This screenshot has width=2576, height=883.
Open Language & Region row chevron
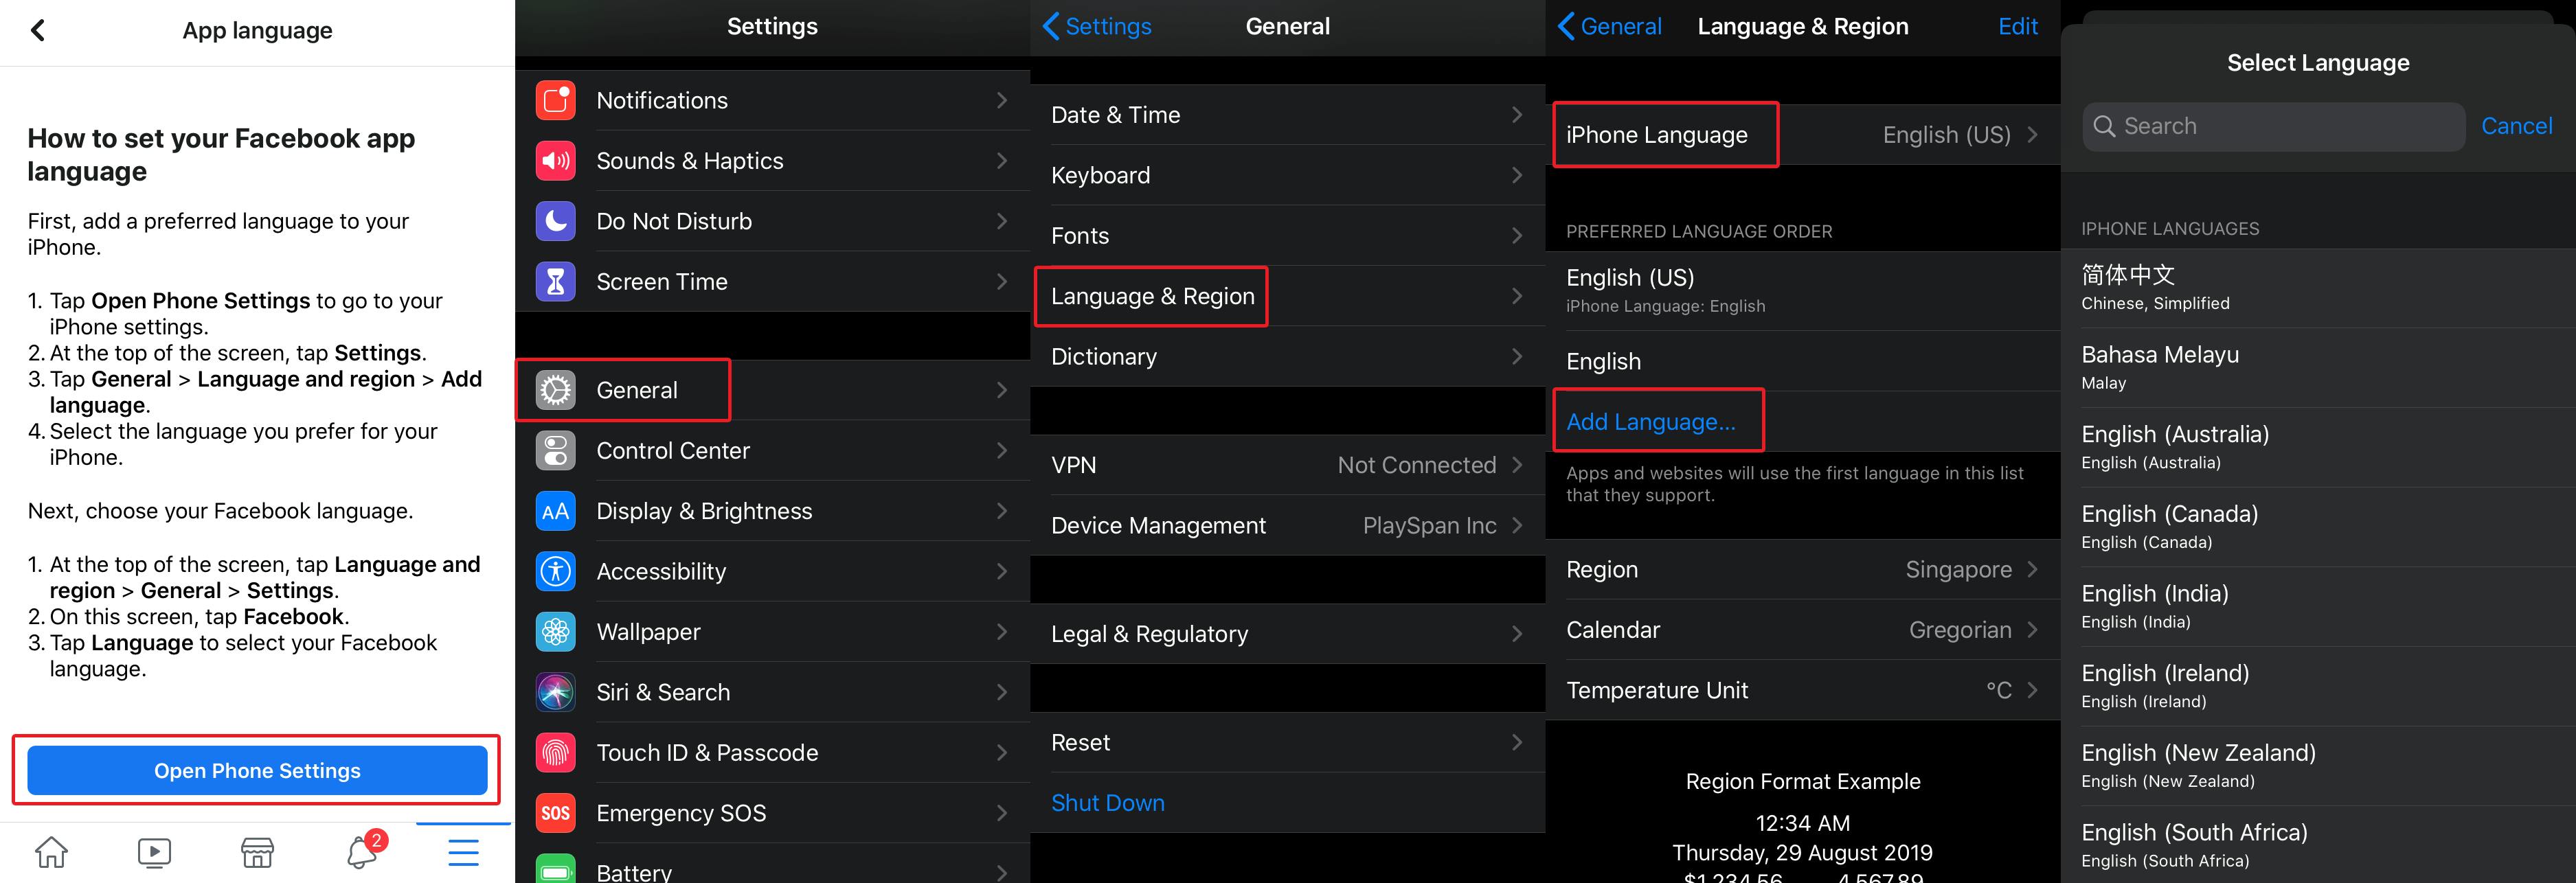click(x=1517, y=296)
